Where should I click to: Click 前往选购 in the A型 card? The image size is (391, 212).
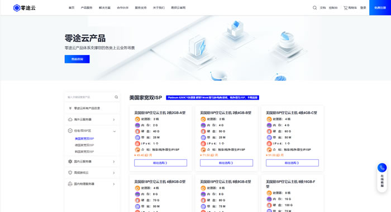click(x=161, y=163)
